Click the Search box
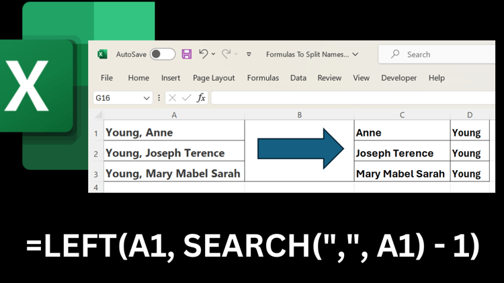The image size is (504, 283). 437,54
